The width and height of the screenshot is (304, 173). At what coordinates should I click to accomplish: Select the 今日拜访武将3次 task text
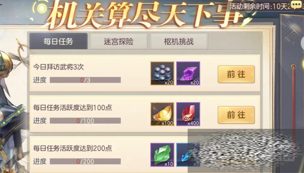pyautogui.click(x=58, y=67)
